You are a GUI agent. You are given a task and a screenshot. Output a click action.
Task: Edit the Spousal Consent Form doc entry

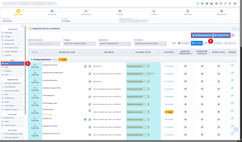click(90, 135)
